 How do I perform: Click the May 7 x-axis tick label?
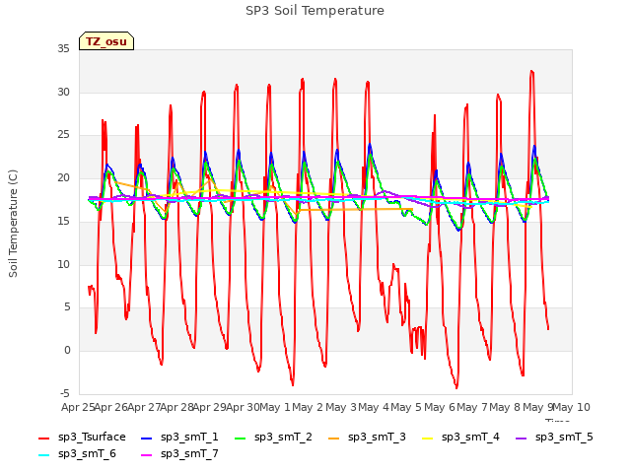(x=472, y=407)
